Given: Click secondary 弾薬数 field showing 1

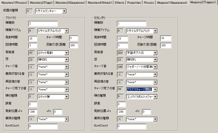Looking at the screenshot, I should pos(132,24).
